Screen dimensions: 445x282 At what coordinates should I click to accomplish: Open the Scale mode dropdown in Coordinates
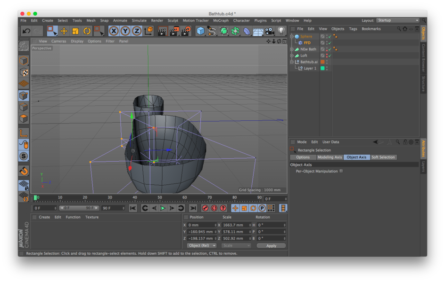click(x=236, y=245)
